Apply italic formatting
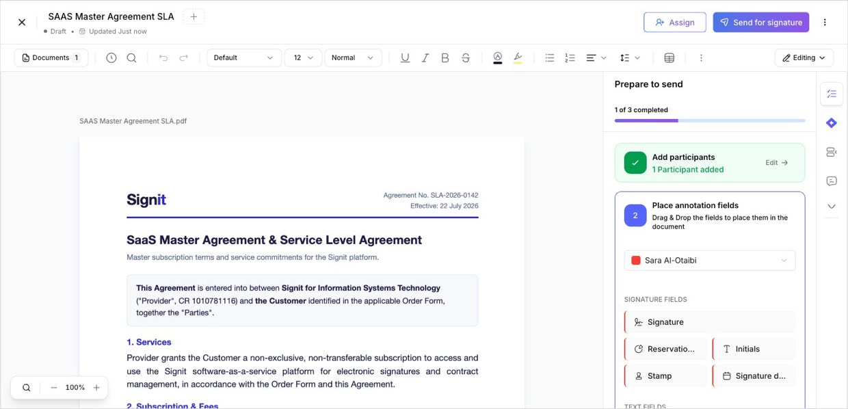This screenshot has width=848, height=409. pos(425,58)
